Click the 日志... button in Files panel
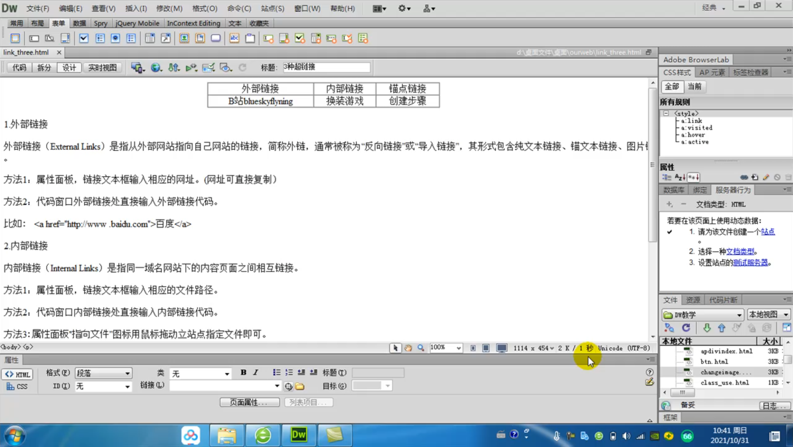Image resolution: width=793 pixels, height=447 pixels. tap(775, 406)
